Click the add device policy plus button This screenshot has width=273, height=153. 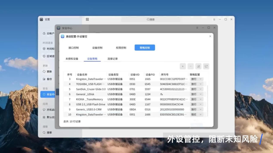click(183, 66)
